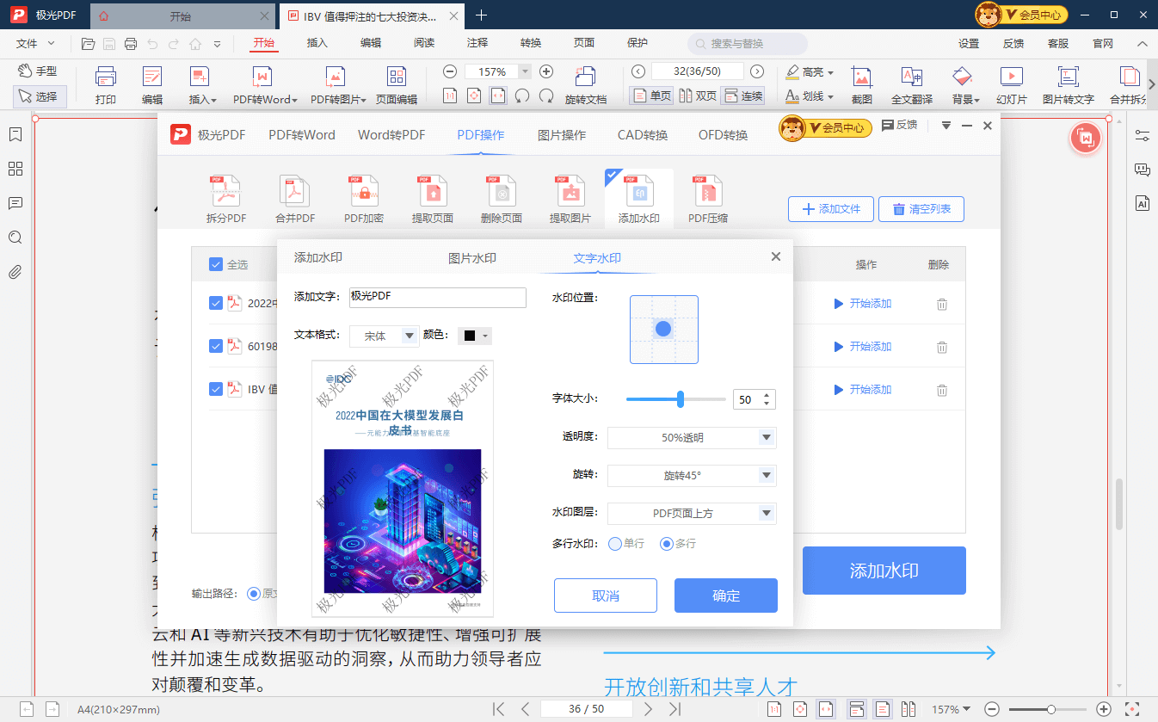Select the 合并PDF tool
1158x722 pixels.
(x=294, y=196)
